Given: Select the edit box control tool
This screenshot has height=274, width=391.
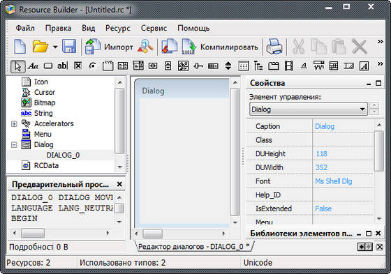Looking at the screenshot, I should 62,66.
